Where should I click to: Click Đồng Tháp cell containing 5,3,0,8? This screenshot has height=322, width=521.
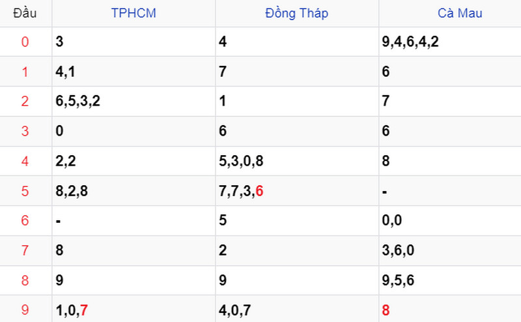click(x=297, y=161)
